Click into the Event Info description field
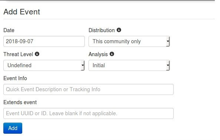The height and width of the screenshot is (140, 220). point(89,89)
